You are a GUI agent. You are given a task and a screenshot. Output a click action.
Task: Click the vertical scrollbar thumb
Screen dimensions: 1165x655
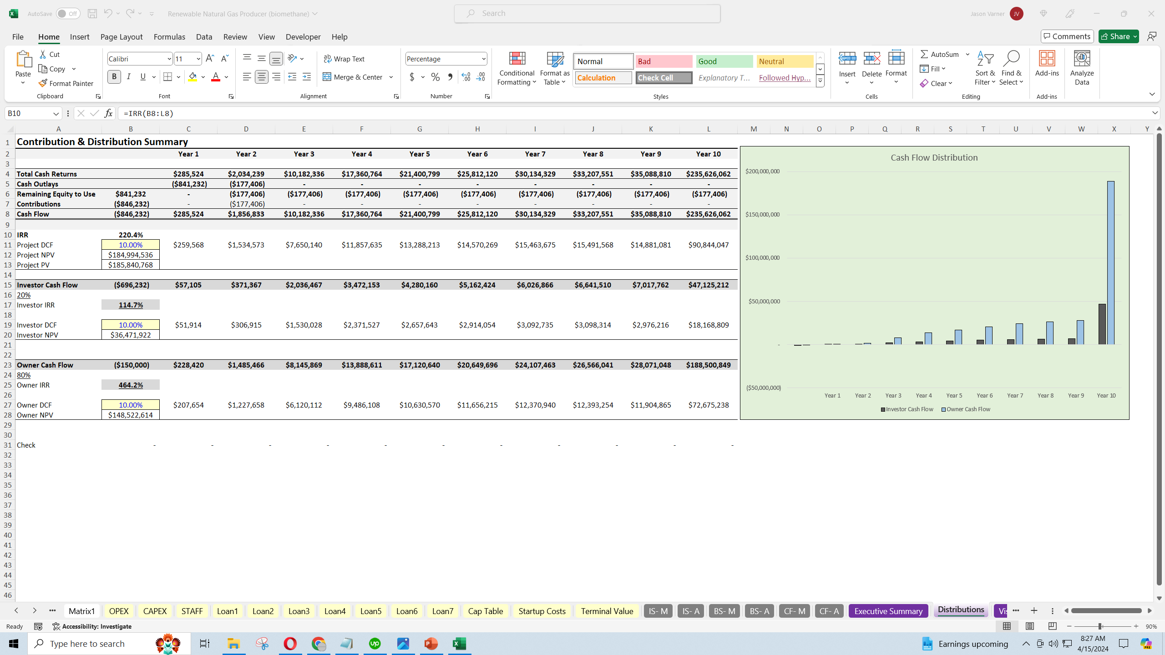pos(1159,359)
